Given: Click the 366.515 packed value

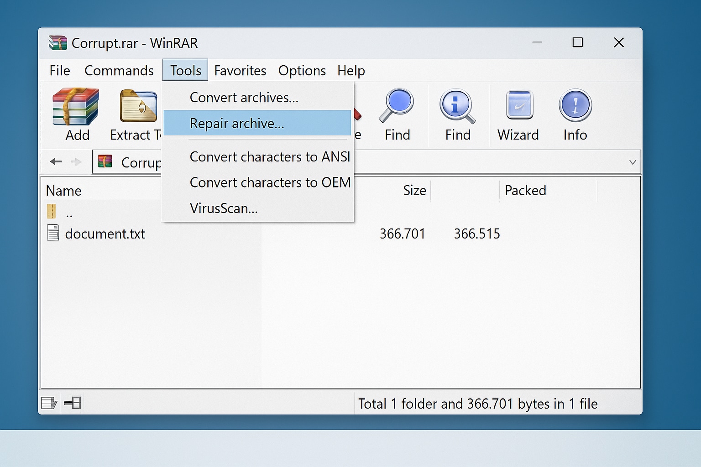Looking at the screenshot, I should [x=477, y=234].
